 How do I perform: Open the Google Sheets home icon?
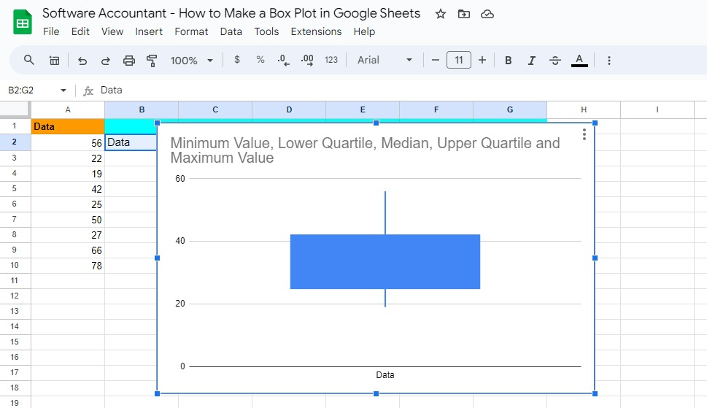click(x=22, y=22)
